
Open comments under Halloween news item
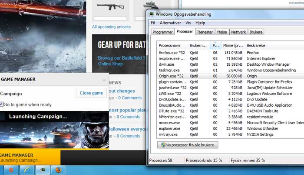[128, 136]
